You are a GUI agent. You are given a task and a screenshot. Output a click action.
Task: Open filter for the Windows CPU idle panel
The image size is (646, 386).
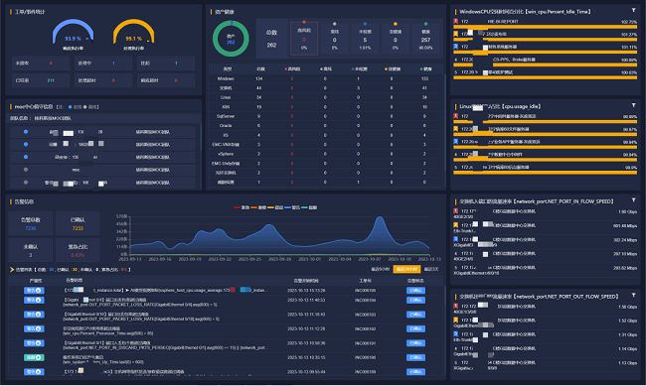click(634, 10)
